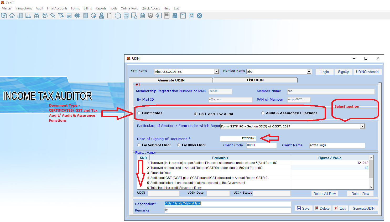Click the funnel filter toolbar icon
Image resolution: width=390 pixels, height=222 pixels.
point(61,16)
